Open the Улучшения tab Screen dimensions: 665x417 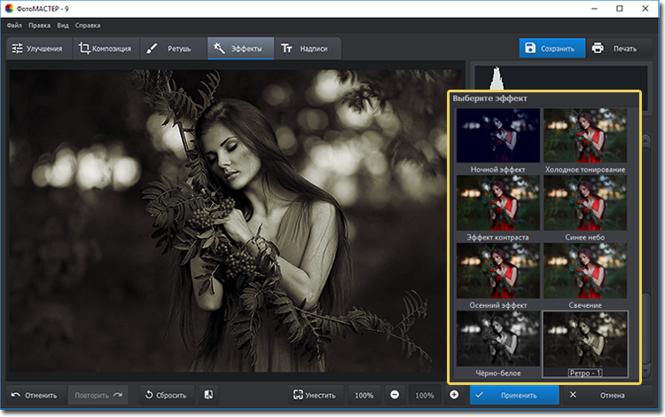(x=35, y=49)
